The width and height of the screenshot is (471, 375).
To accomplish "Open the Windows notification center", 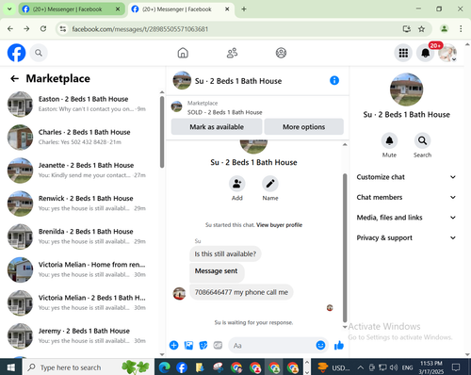I will 456,367.
